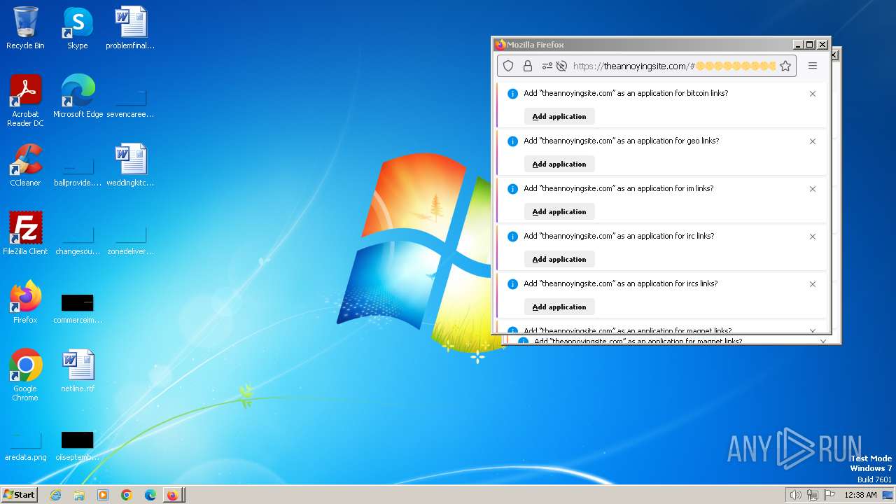Open the Recycle Bin desktop icon
Screen dimensions: 896x504
click(x=25, y=29)
